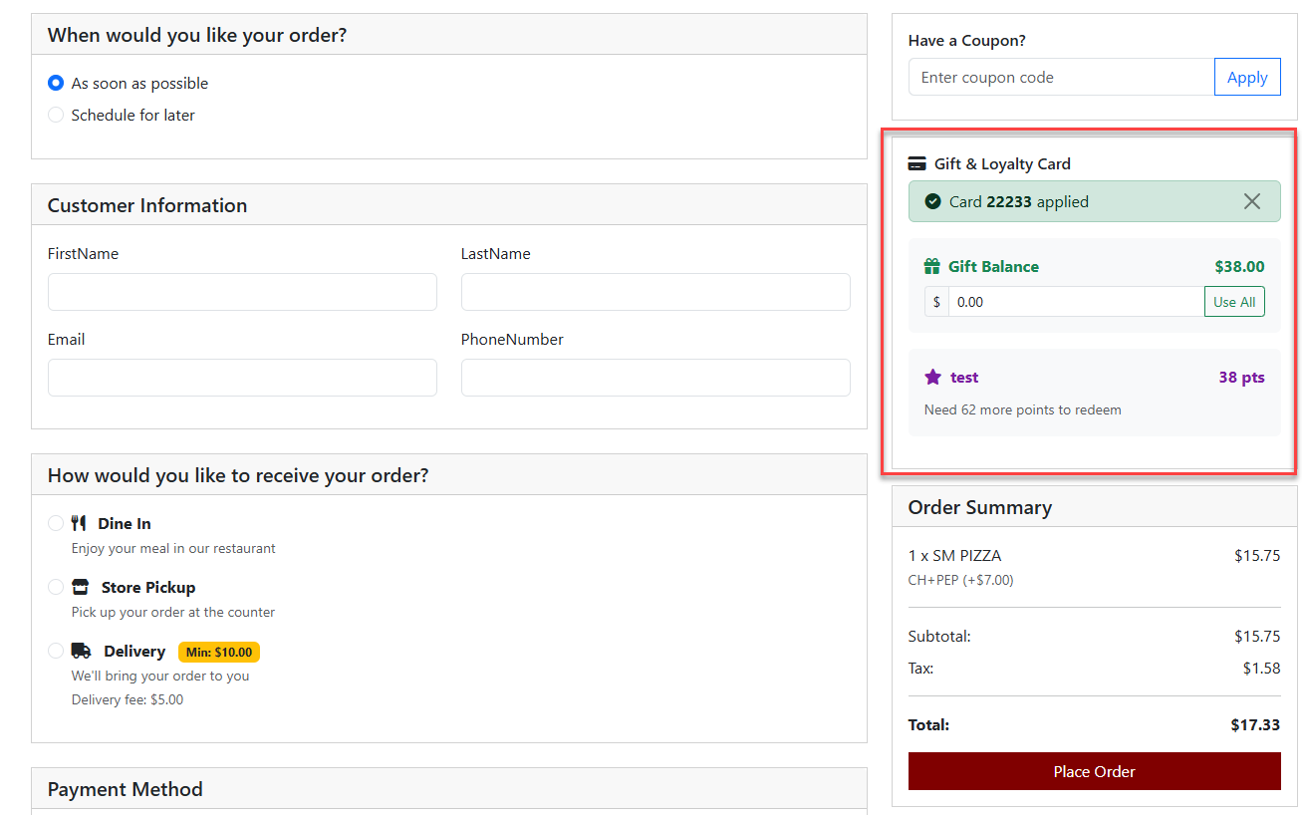Select the Store Pickup radio button

point(56,587)
